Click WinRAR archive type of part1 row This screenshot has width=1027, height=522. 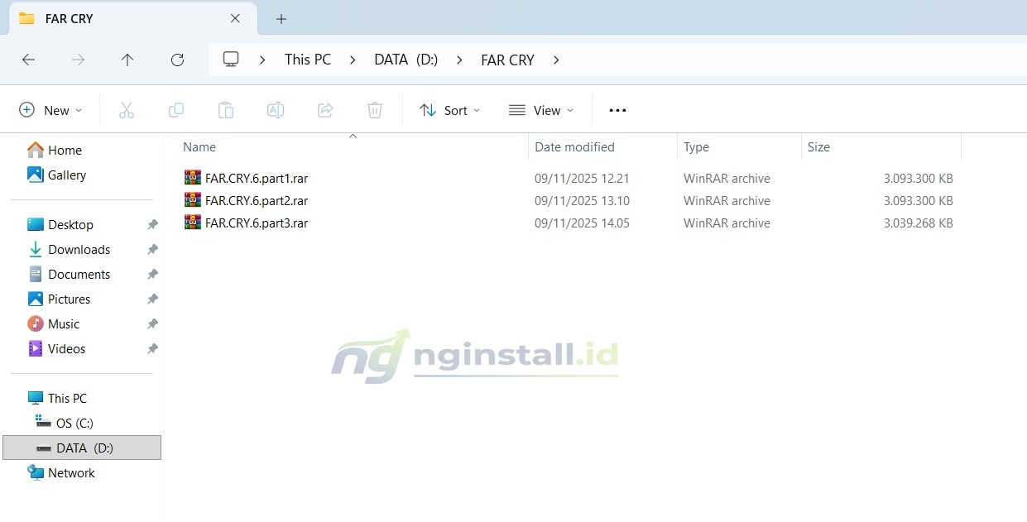pyautogui.click(x=727, y=178)
